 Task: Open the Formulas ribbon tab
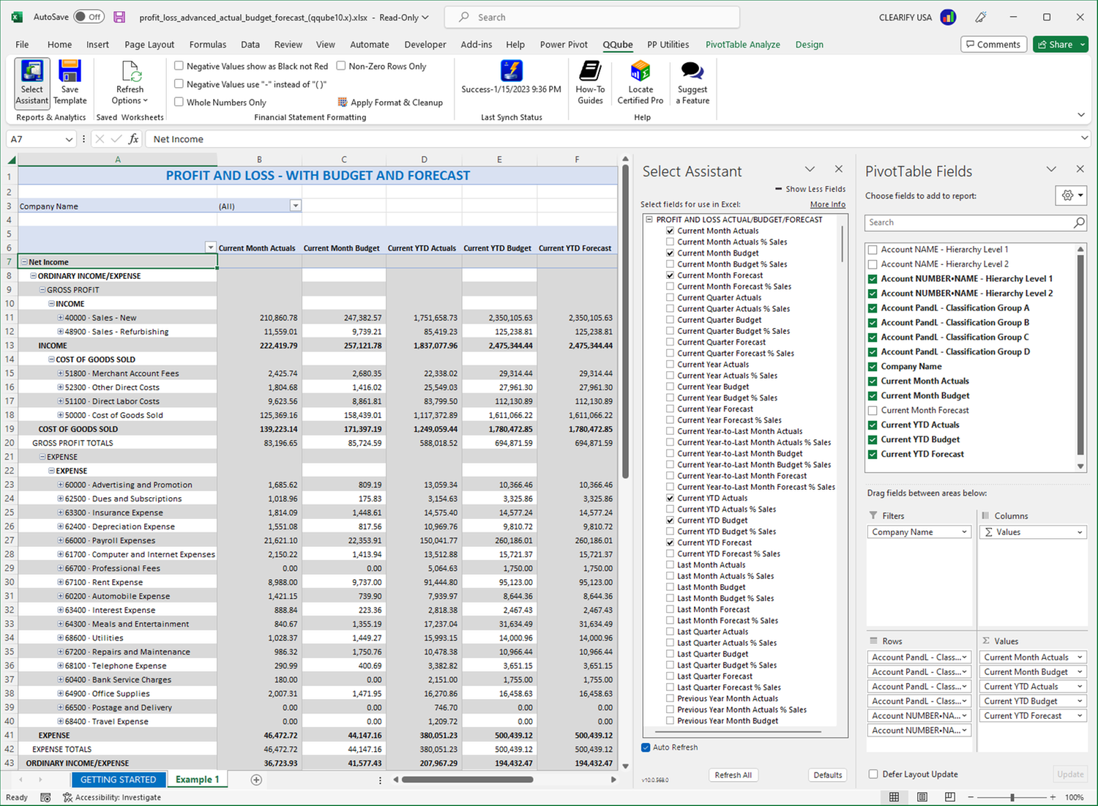[208, 45]
